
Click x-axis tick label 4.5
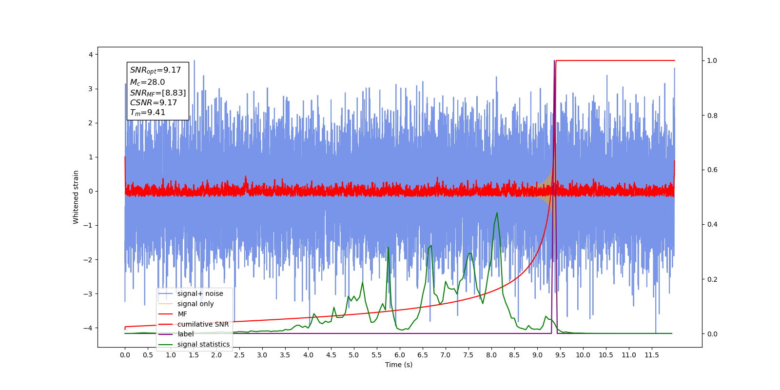331,355
